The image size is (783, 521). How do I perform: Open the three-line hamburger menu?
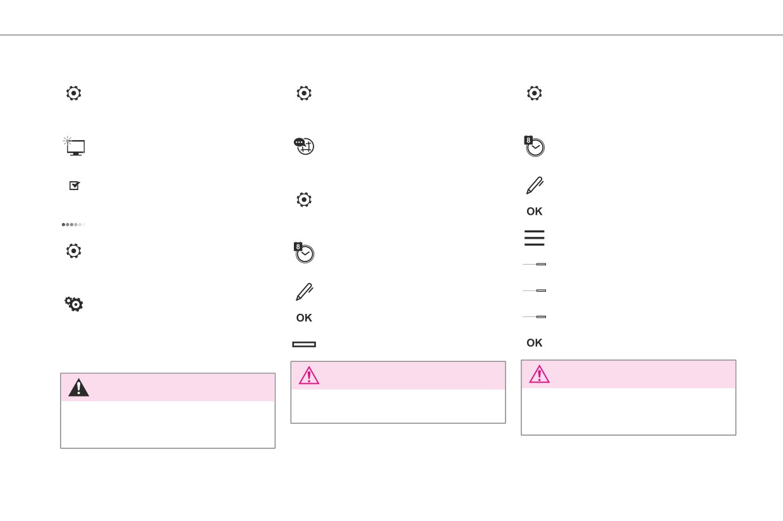tap(535, 238)
